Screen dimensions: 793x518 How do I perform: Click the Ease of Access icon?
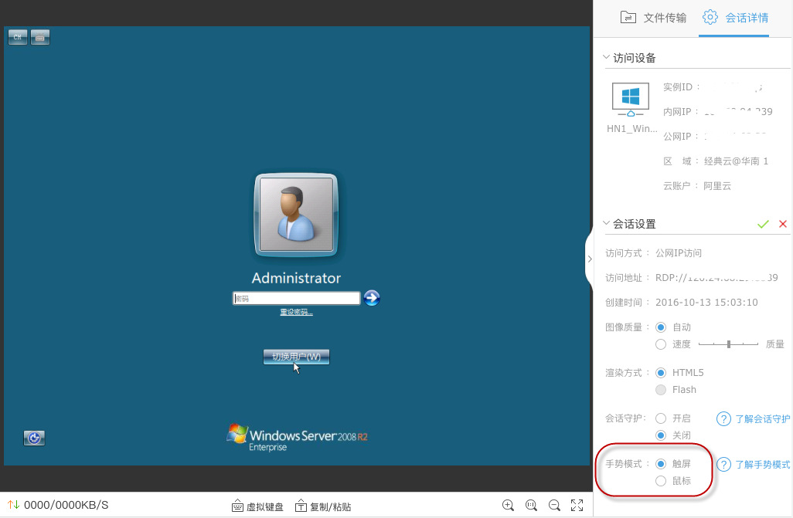34,438
